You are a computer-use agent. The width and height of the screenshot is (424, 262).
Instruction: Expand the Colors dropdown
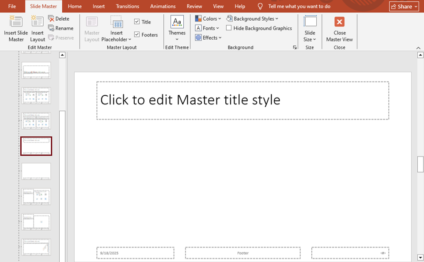click(208, 19)
